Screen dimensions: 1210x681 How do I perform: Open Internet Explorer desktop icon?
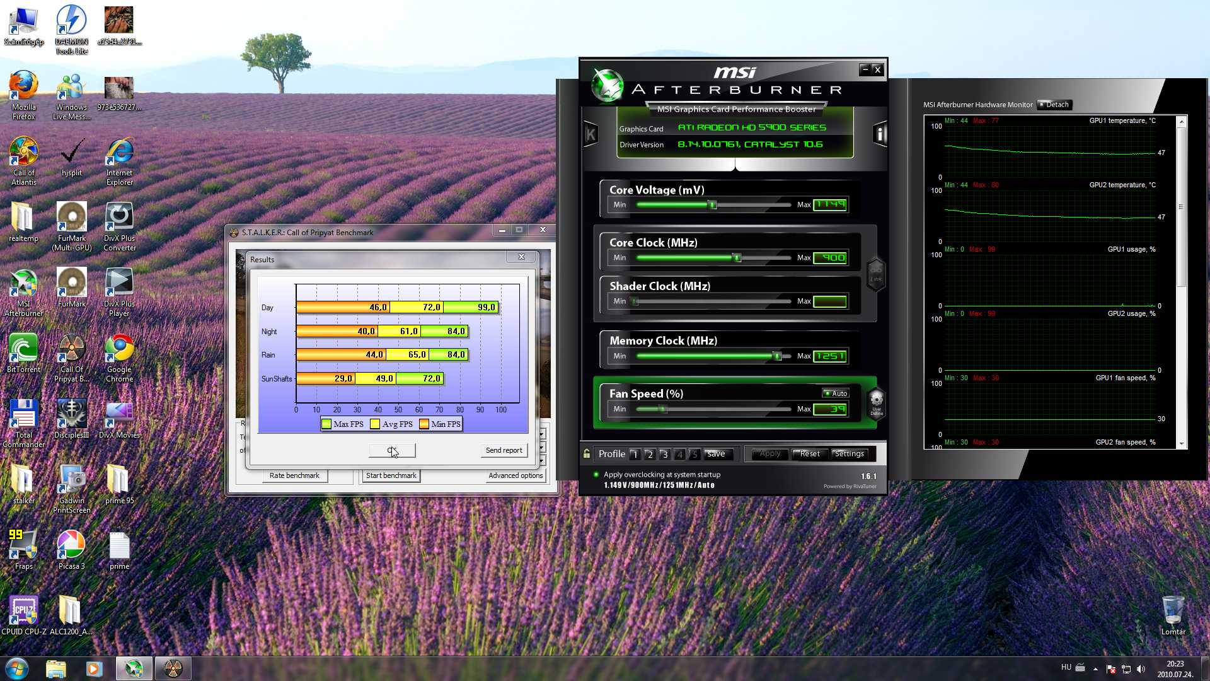click(x=119, y=160)
